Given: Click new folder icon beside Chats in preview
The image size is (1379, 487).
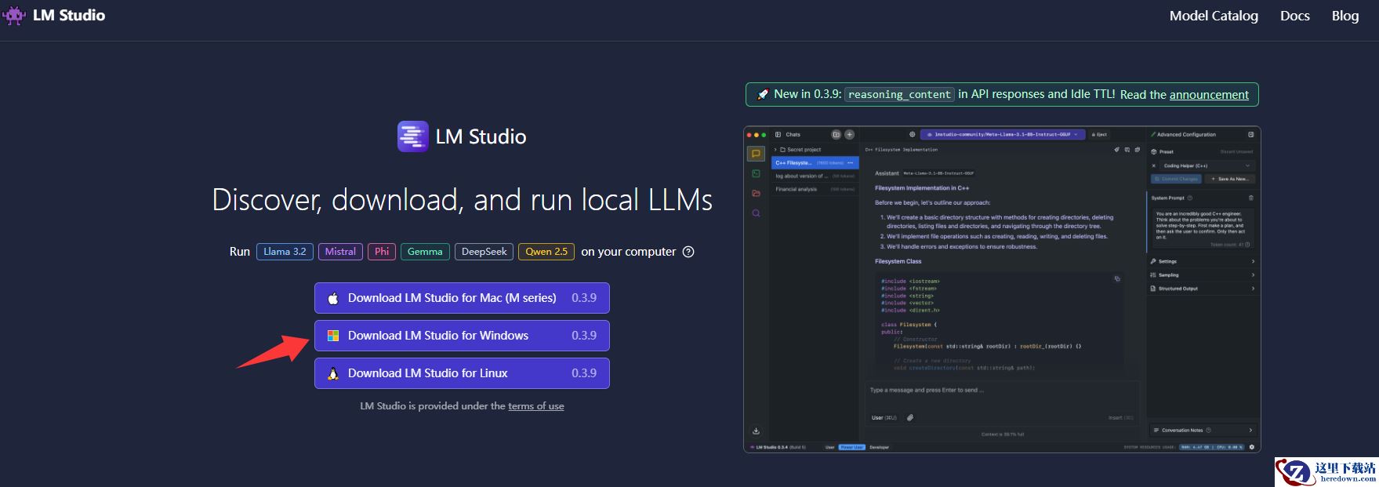Looking at the screenshot, I should tap(836, 135).
